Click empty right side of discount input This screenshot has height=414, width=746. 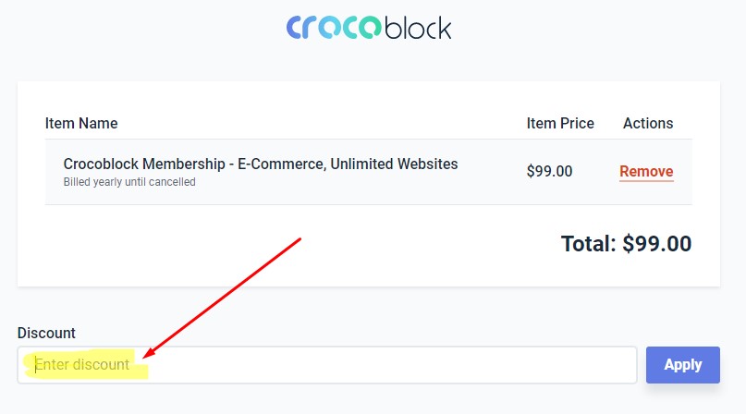click(518, 365)
